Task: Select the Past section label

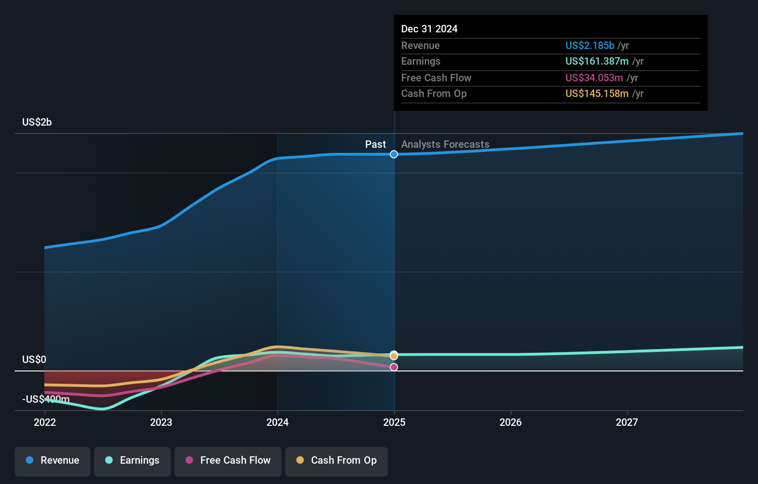Action: [x=375, y=144]
